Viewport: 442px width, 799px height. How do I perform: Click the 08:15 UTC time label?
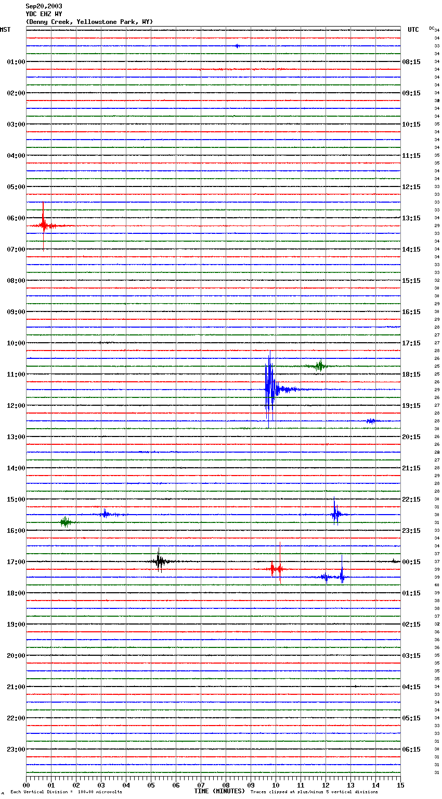pyautogui.click(x=411, y=62)
